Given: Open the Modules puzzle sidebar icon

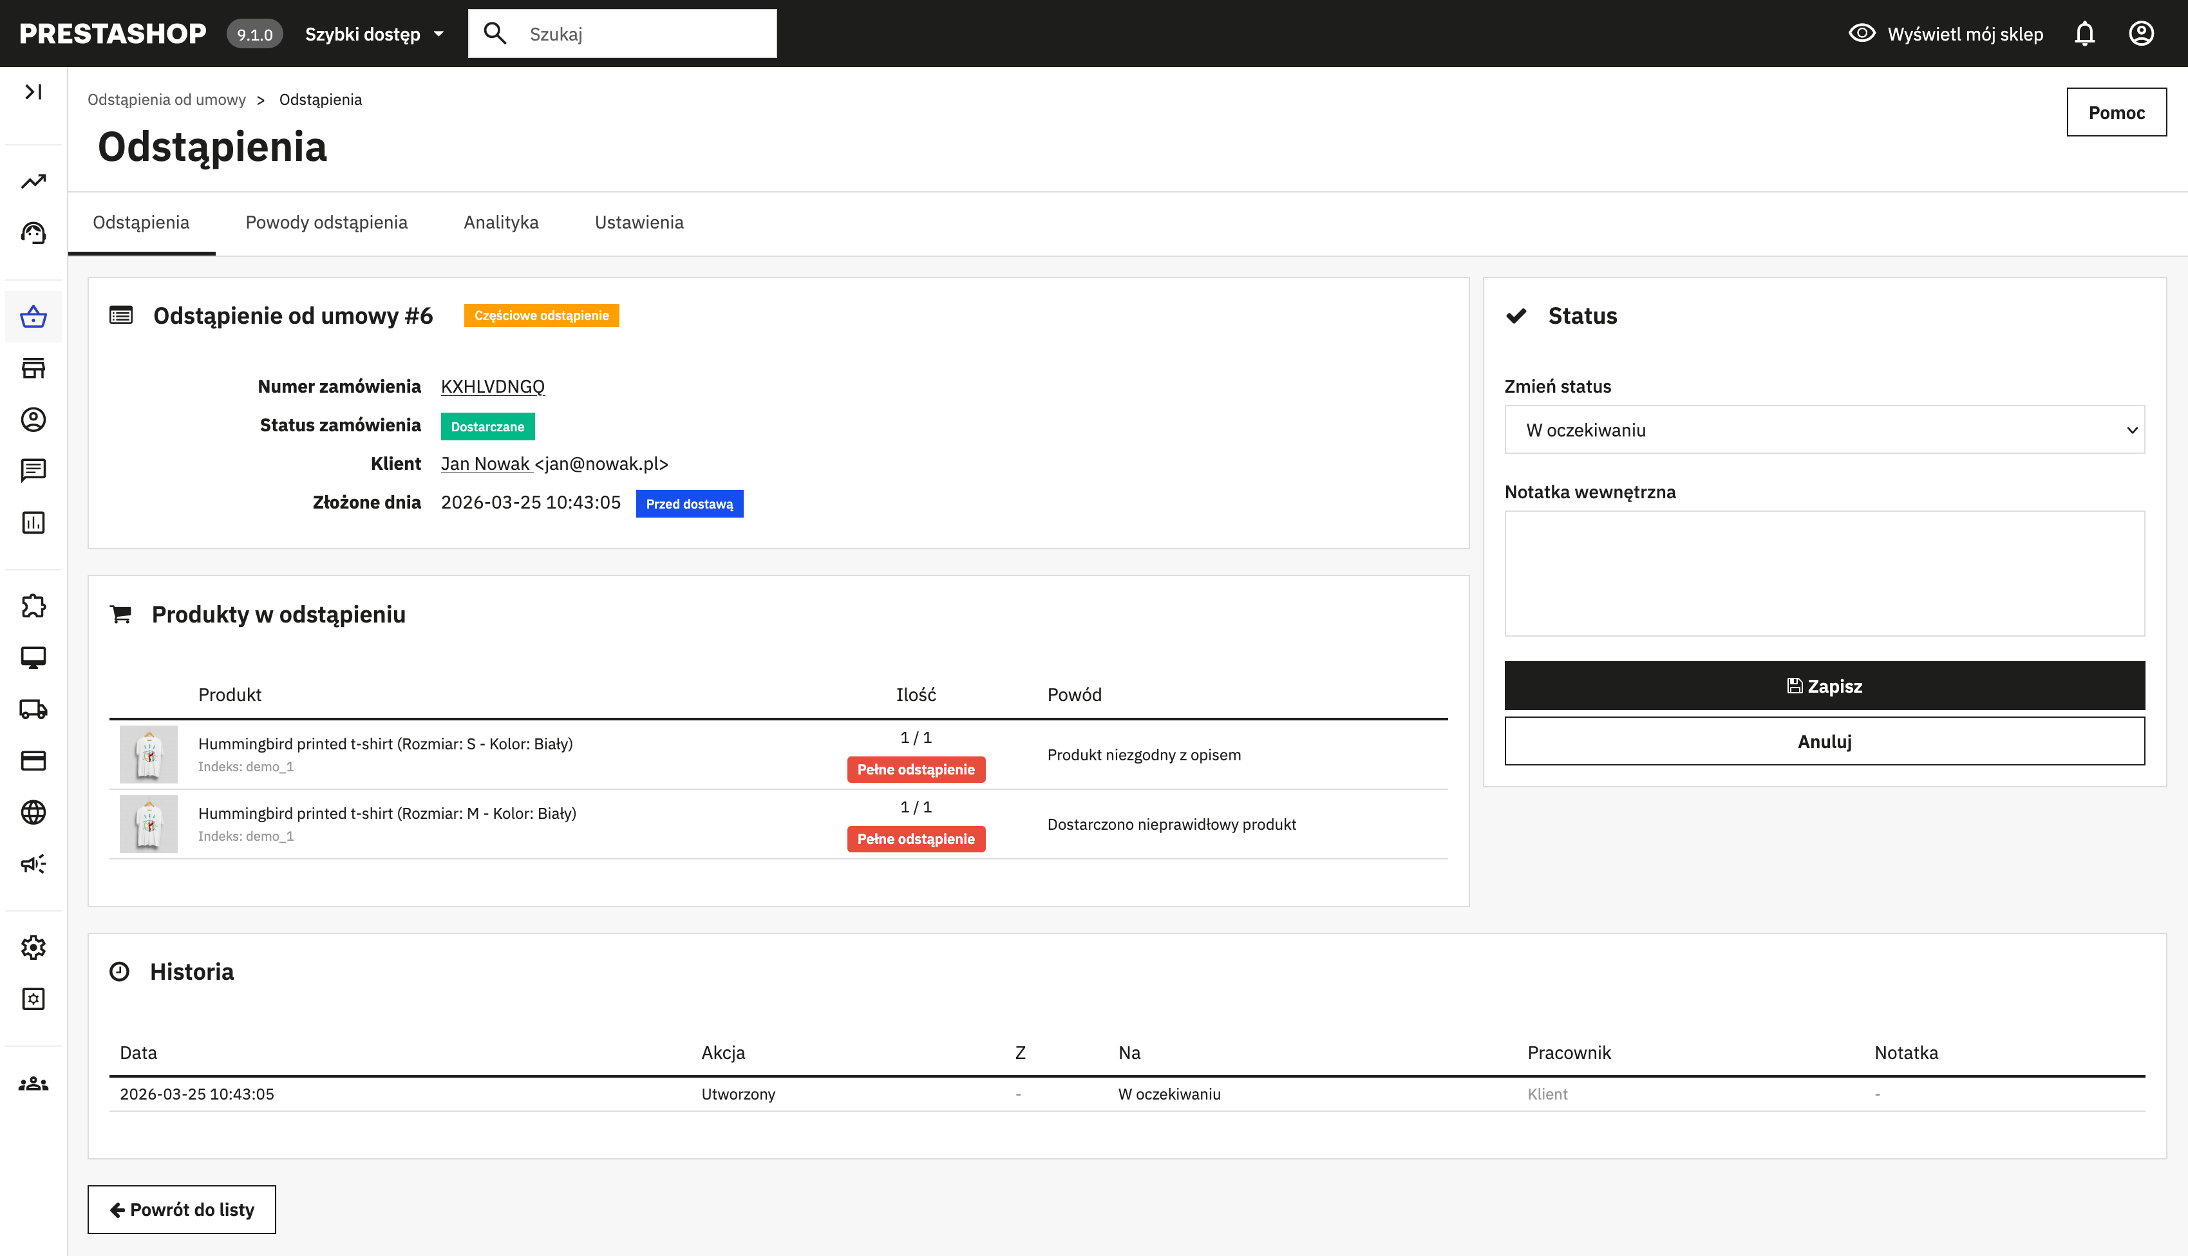Looking at the screenshot, I should pos(33,606).
